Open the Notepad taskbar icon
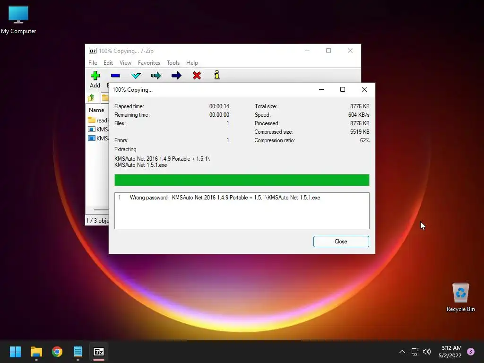Viewport: 484px width, 363px height. click(x=78, y=352)
